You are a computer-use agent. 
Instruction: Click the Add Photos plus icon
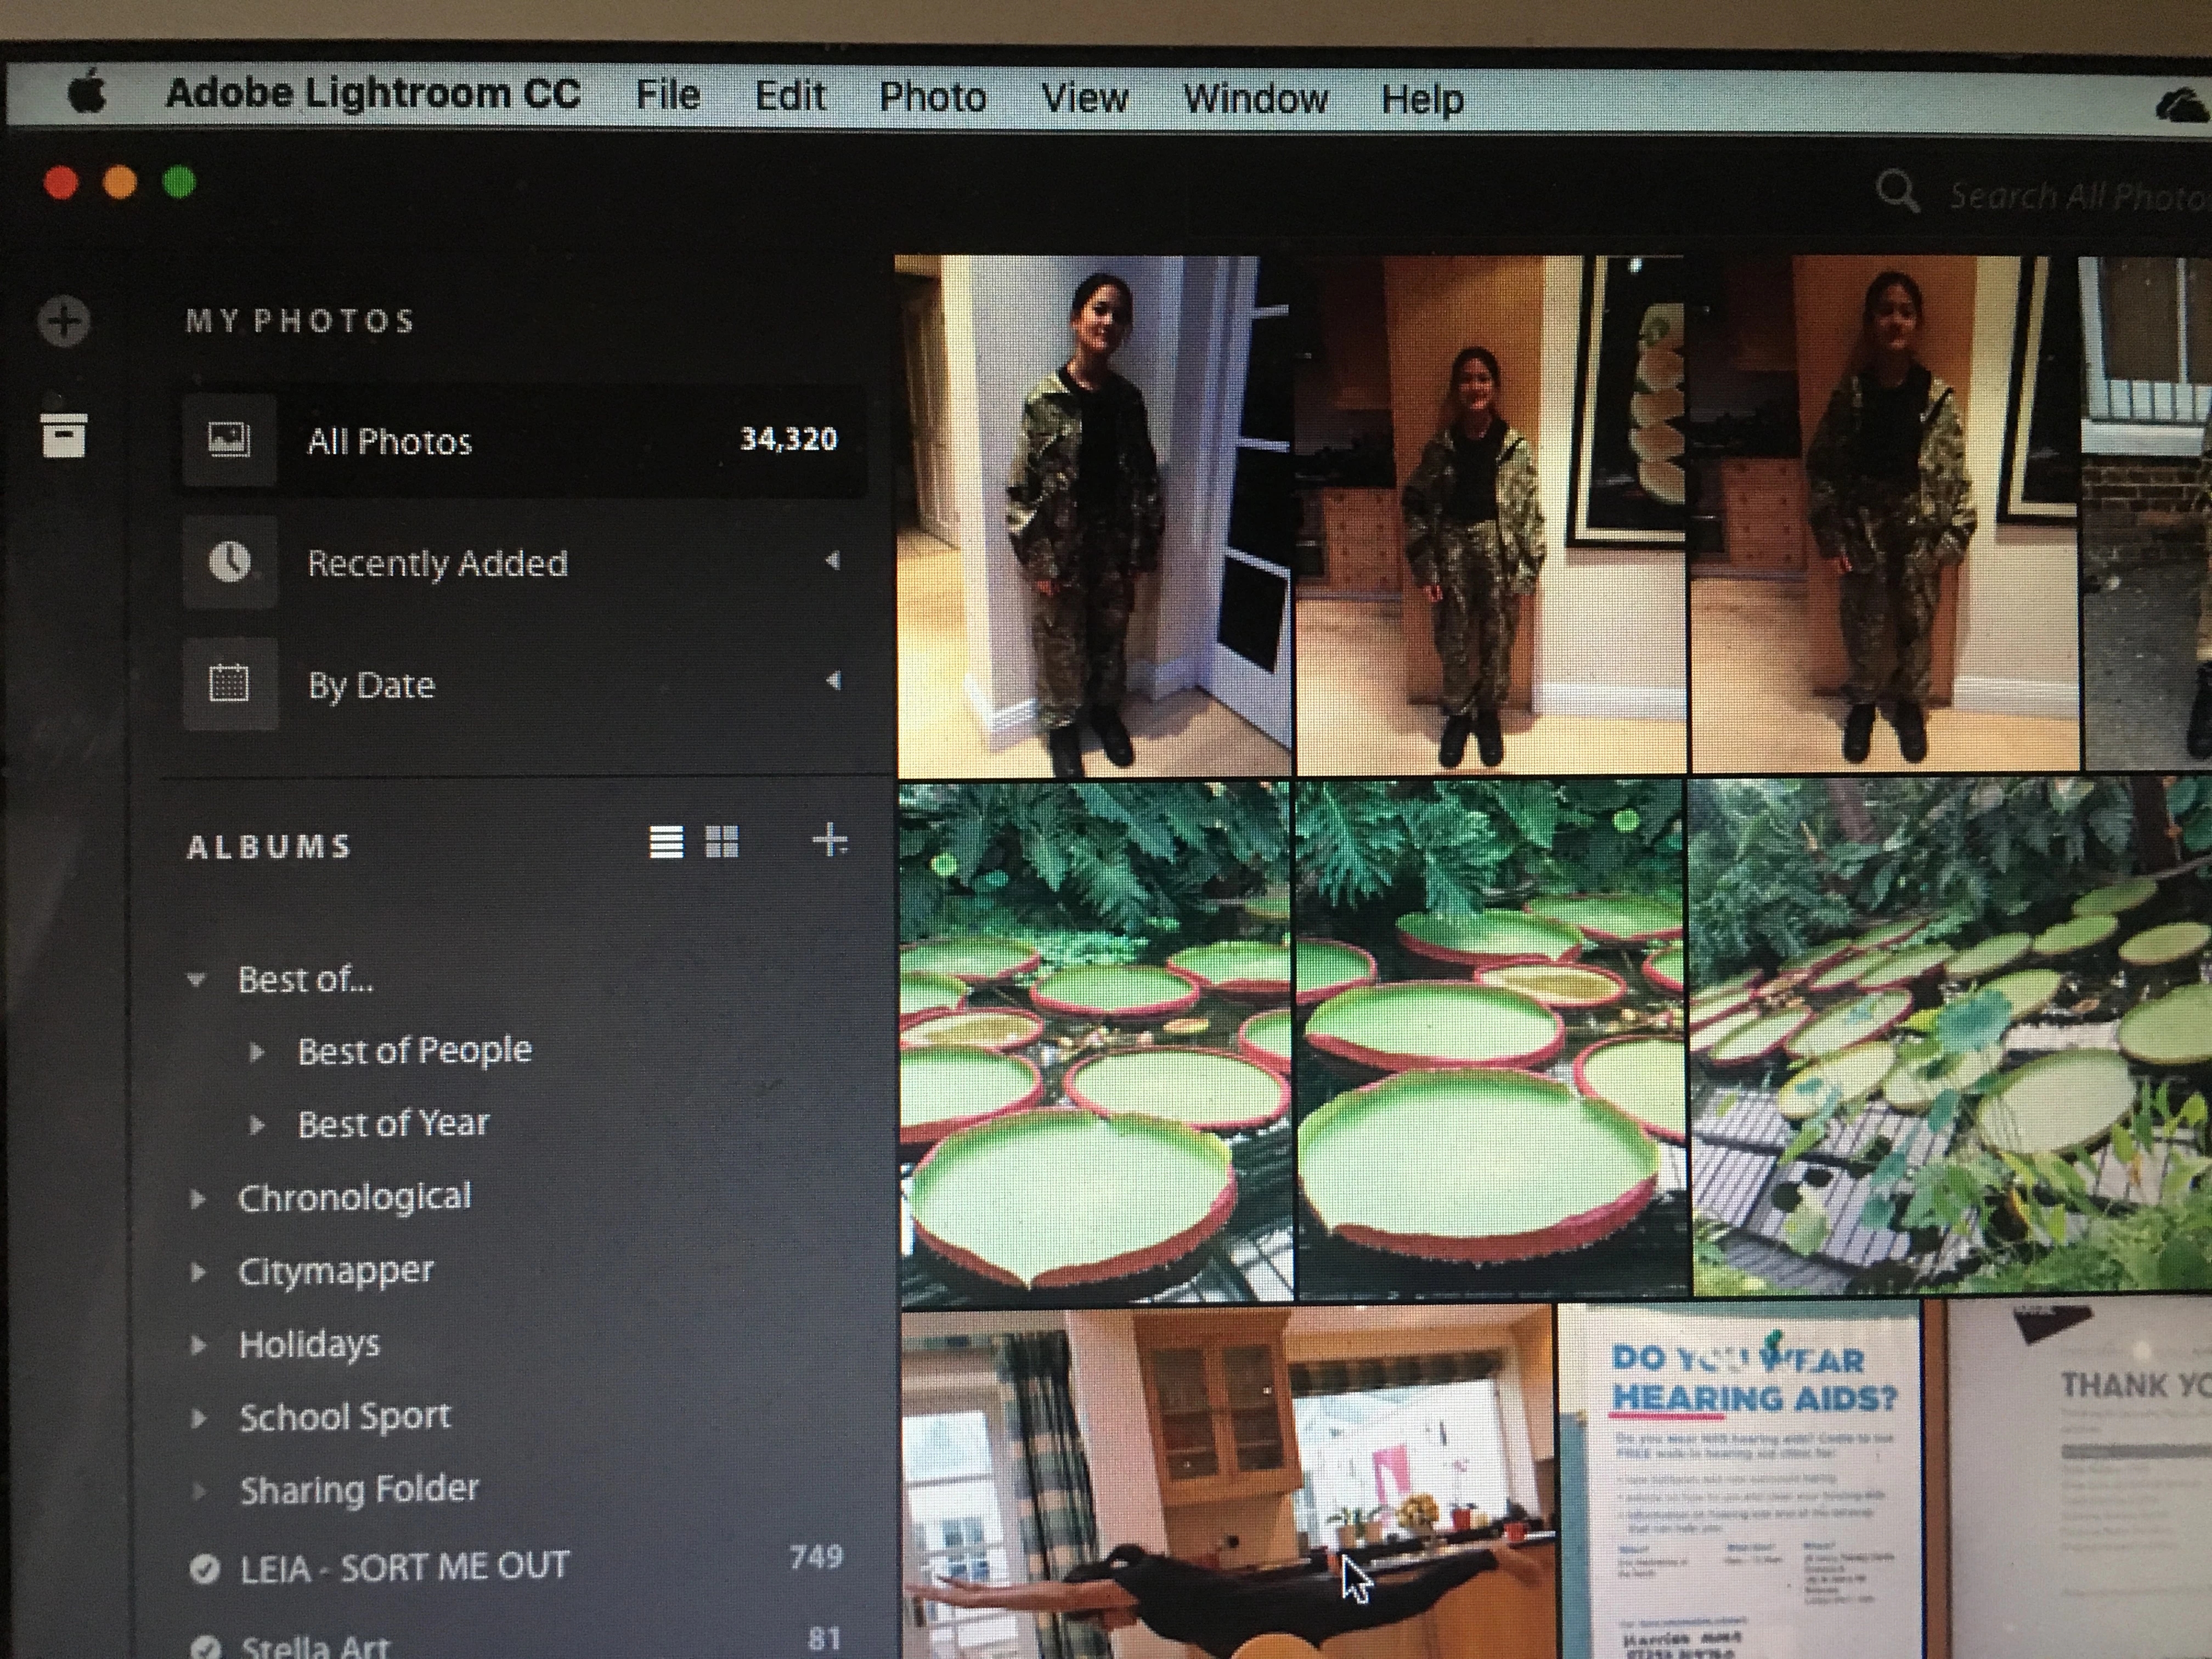pos(63,321)
